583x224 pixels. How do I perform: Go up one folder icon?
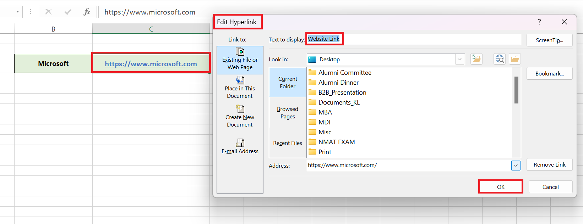(x=476, y=59)
